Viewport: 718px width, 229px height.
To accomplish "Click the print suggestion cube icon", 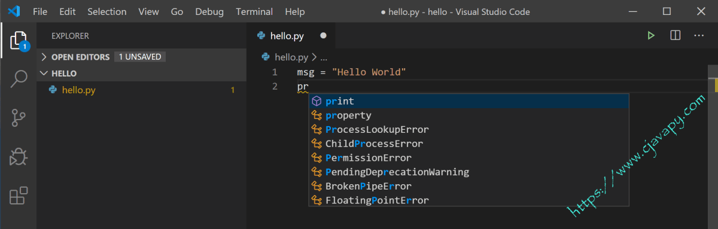I will click(x=317, y=101).
